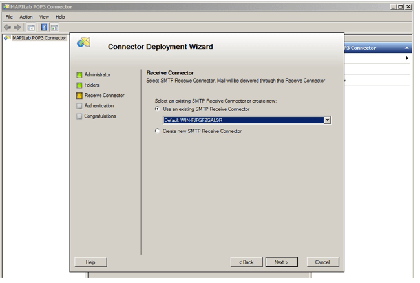Screen dimensions: 420x283
Task: Click the Receive Connector step label in sidebar
Action: 105,96
